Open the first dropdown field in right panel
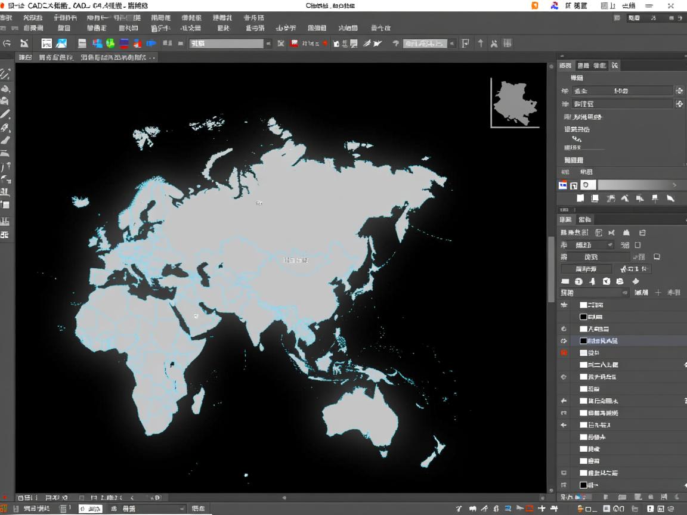This screenshot has height=515, width=687. click(x=622, y=91)
